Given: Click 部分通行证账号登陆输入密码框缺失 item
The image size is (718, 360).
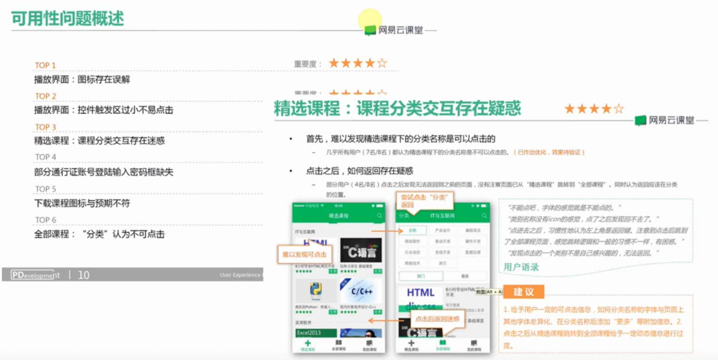Looking at the screenshot, I should click(x=103, y=172).
